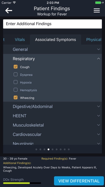
Task: Tap the Wi-Fi icon in status bar
Action: (x=14, y=3)
